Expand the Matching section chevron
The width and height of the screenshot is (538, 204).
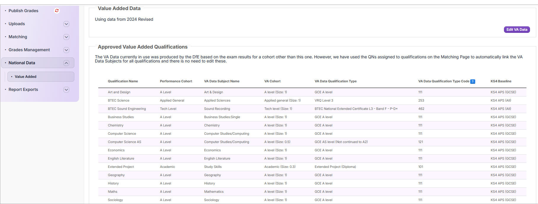pos(66,37)
